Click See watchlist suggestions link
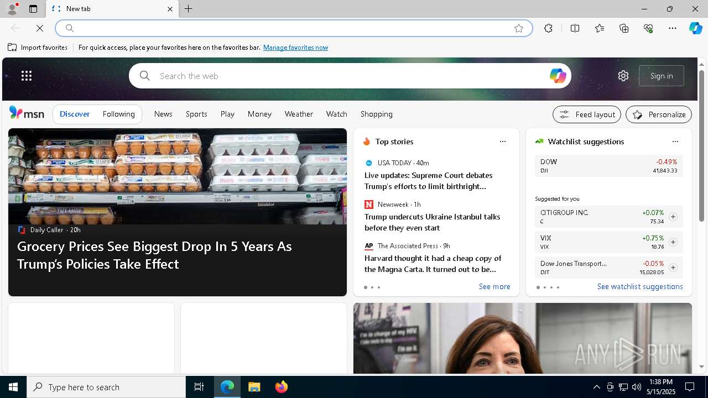The width and height of the screenshot is (708, 398). 640,286
